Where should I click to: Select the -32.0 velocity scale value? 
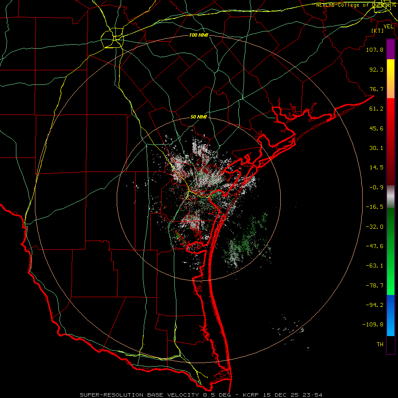pos(375,227)
